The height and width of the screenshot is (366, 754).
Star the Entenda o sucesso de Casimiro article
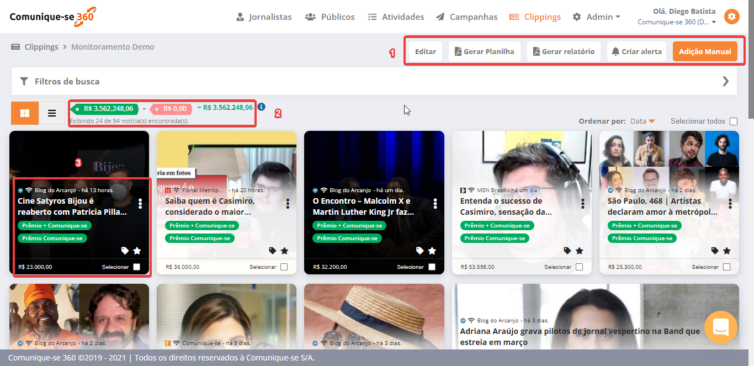[x=579, y=251]
